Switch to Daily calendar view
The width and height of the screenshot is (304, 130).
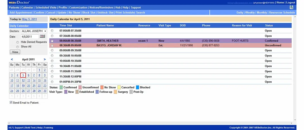click(x=240, y=13)
